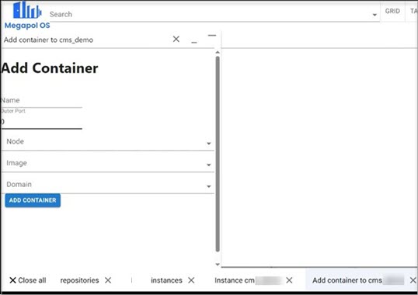Close the Instance cm tab
The height and width of the screenshot is (295, 418).
coord(289,280)
